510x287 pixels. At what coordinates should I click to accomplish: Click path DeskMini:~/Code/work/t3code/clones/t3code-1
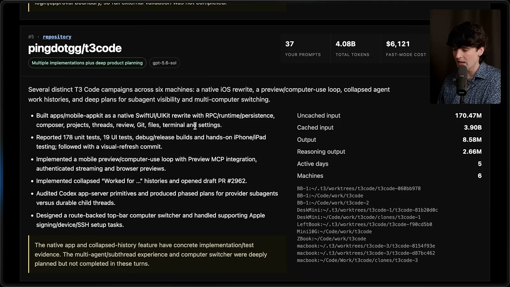click(359, 217)
